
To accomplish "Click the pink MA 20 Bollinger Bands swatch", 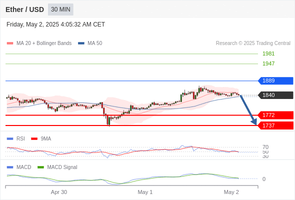I will click(x=10, y=43).
